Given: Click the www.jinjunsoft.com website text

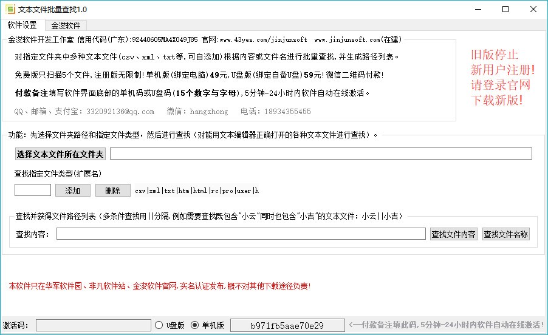Looking at the screenshot, I should 347,40.
